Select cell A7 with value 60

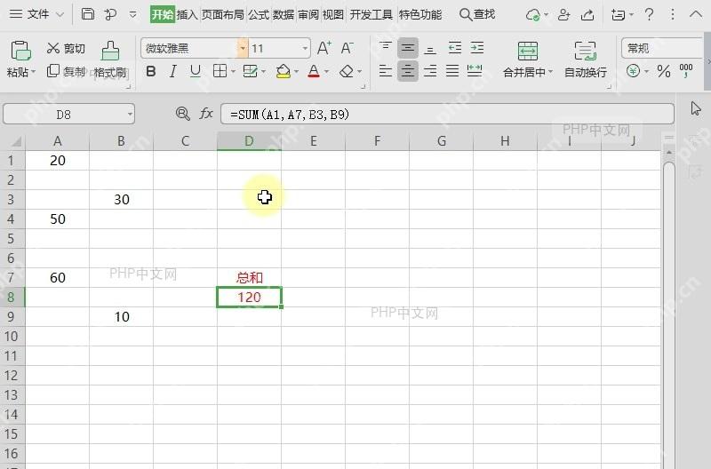57,278
